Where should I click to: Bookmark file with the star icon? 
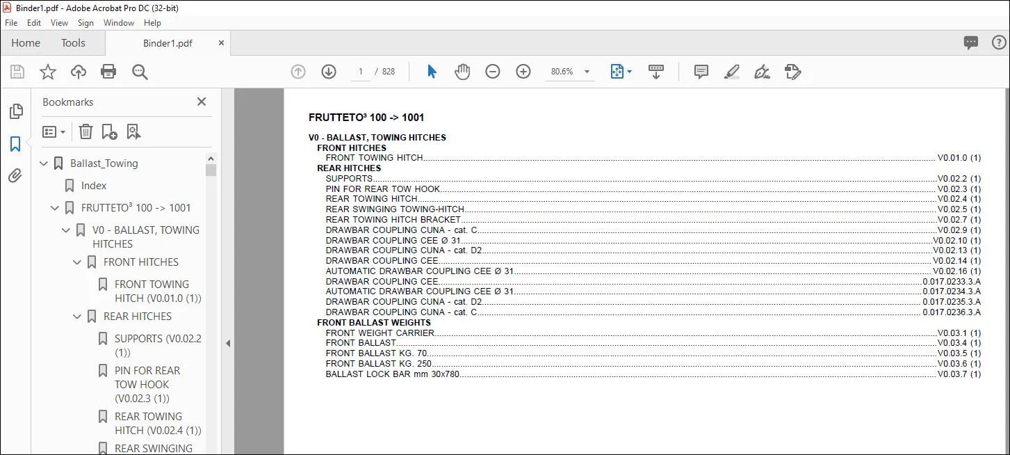(x=48, y=72)
